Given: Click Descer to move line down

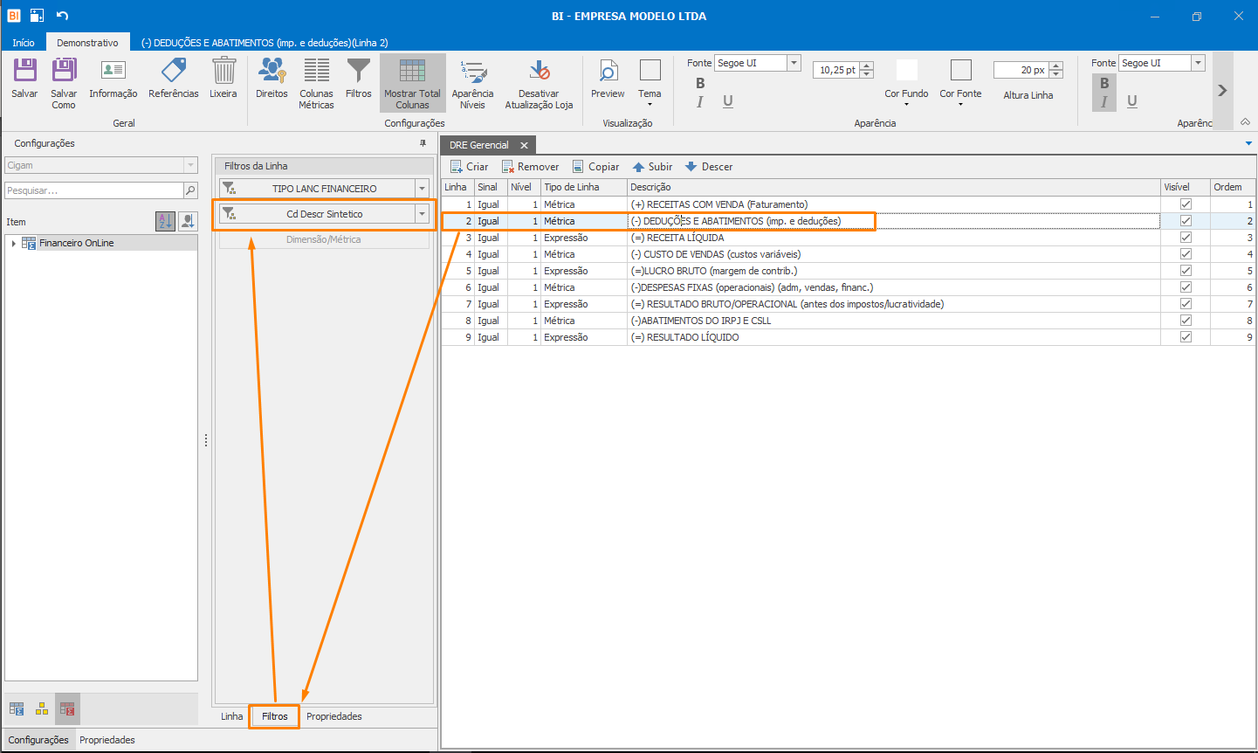Looking at the screenshot, I should [709, 167].
